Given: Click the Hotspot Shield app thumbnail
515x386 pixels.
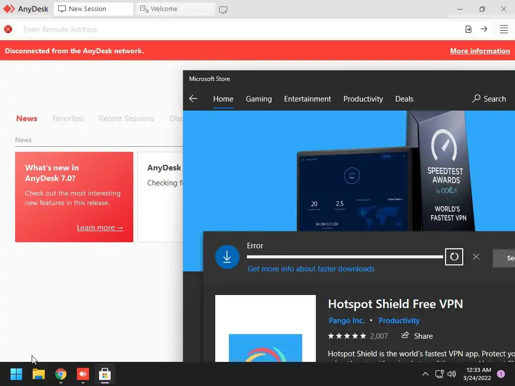Looking at the screenshot, I should [x=266, y=328].
